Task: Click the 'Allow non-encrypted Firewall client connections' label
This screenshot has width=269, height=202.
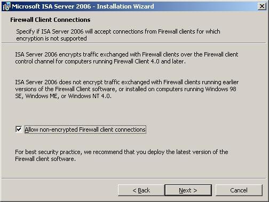Action: pos(85,130)
